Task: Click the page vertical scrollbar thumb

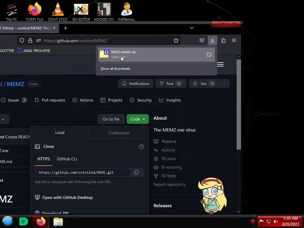Action: pyautogui.click(x=239, y=104)
